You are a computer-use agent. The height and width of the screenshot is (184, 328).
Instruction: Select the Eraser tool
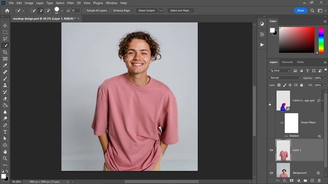click(5, 99)
